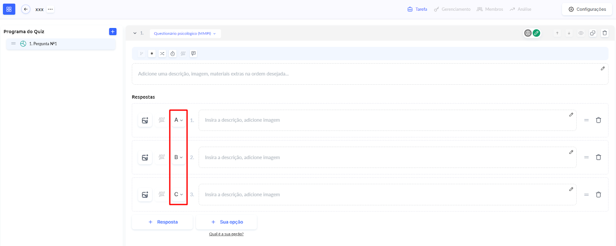
Task: Click the asterisk required icon
Action: point(152,54)
